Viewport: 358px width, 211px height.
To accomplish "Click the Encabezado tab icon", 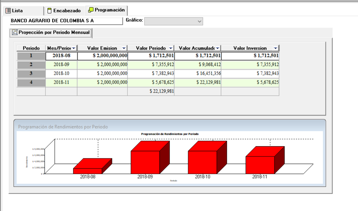I will pyautogui.click(x=50, y=11).
